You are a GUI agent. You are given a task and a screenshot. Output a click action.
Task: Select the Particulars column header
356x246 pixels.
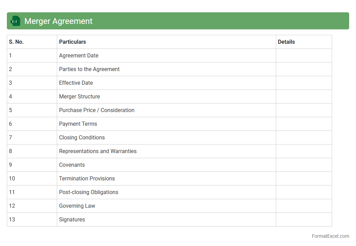click(x=73, y=42)
